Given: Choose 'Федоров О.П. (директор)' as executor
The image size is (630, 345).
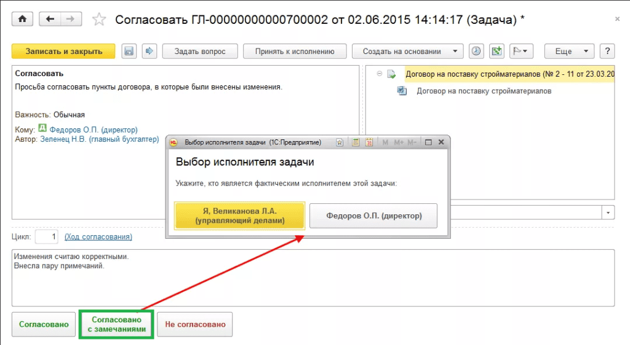Looking at the screenshot, I should [373, 215].
